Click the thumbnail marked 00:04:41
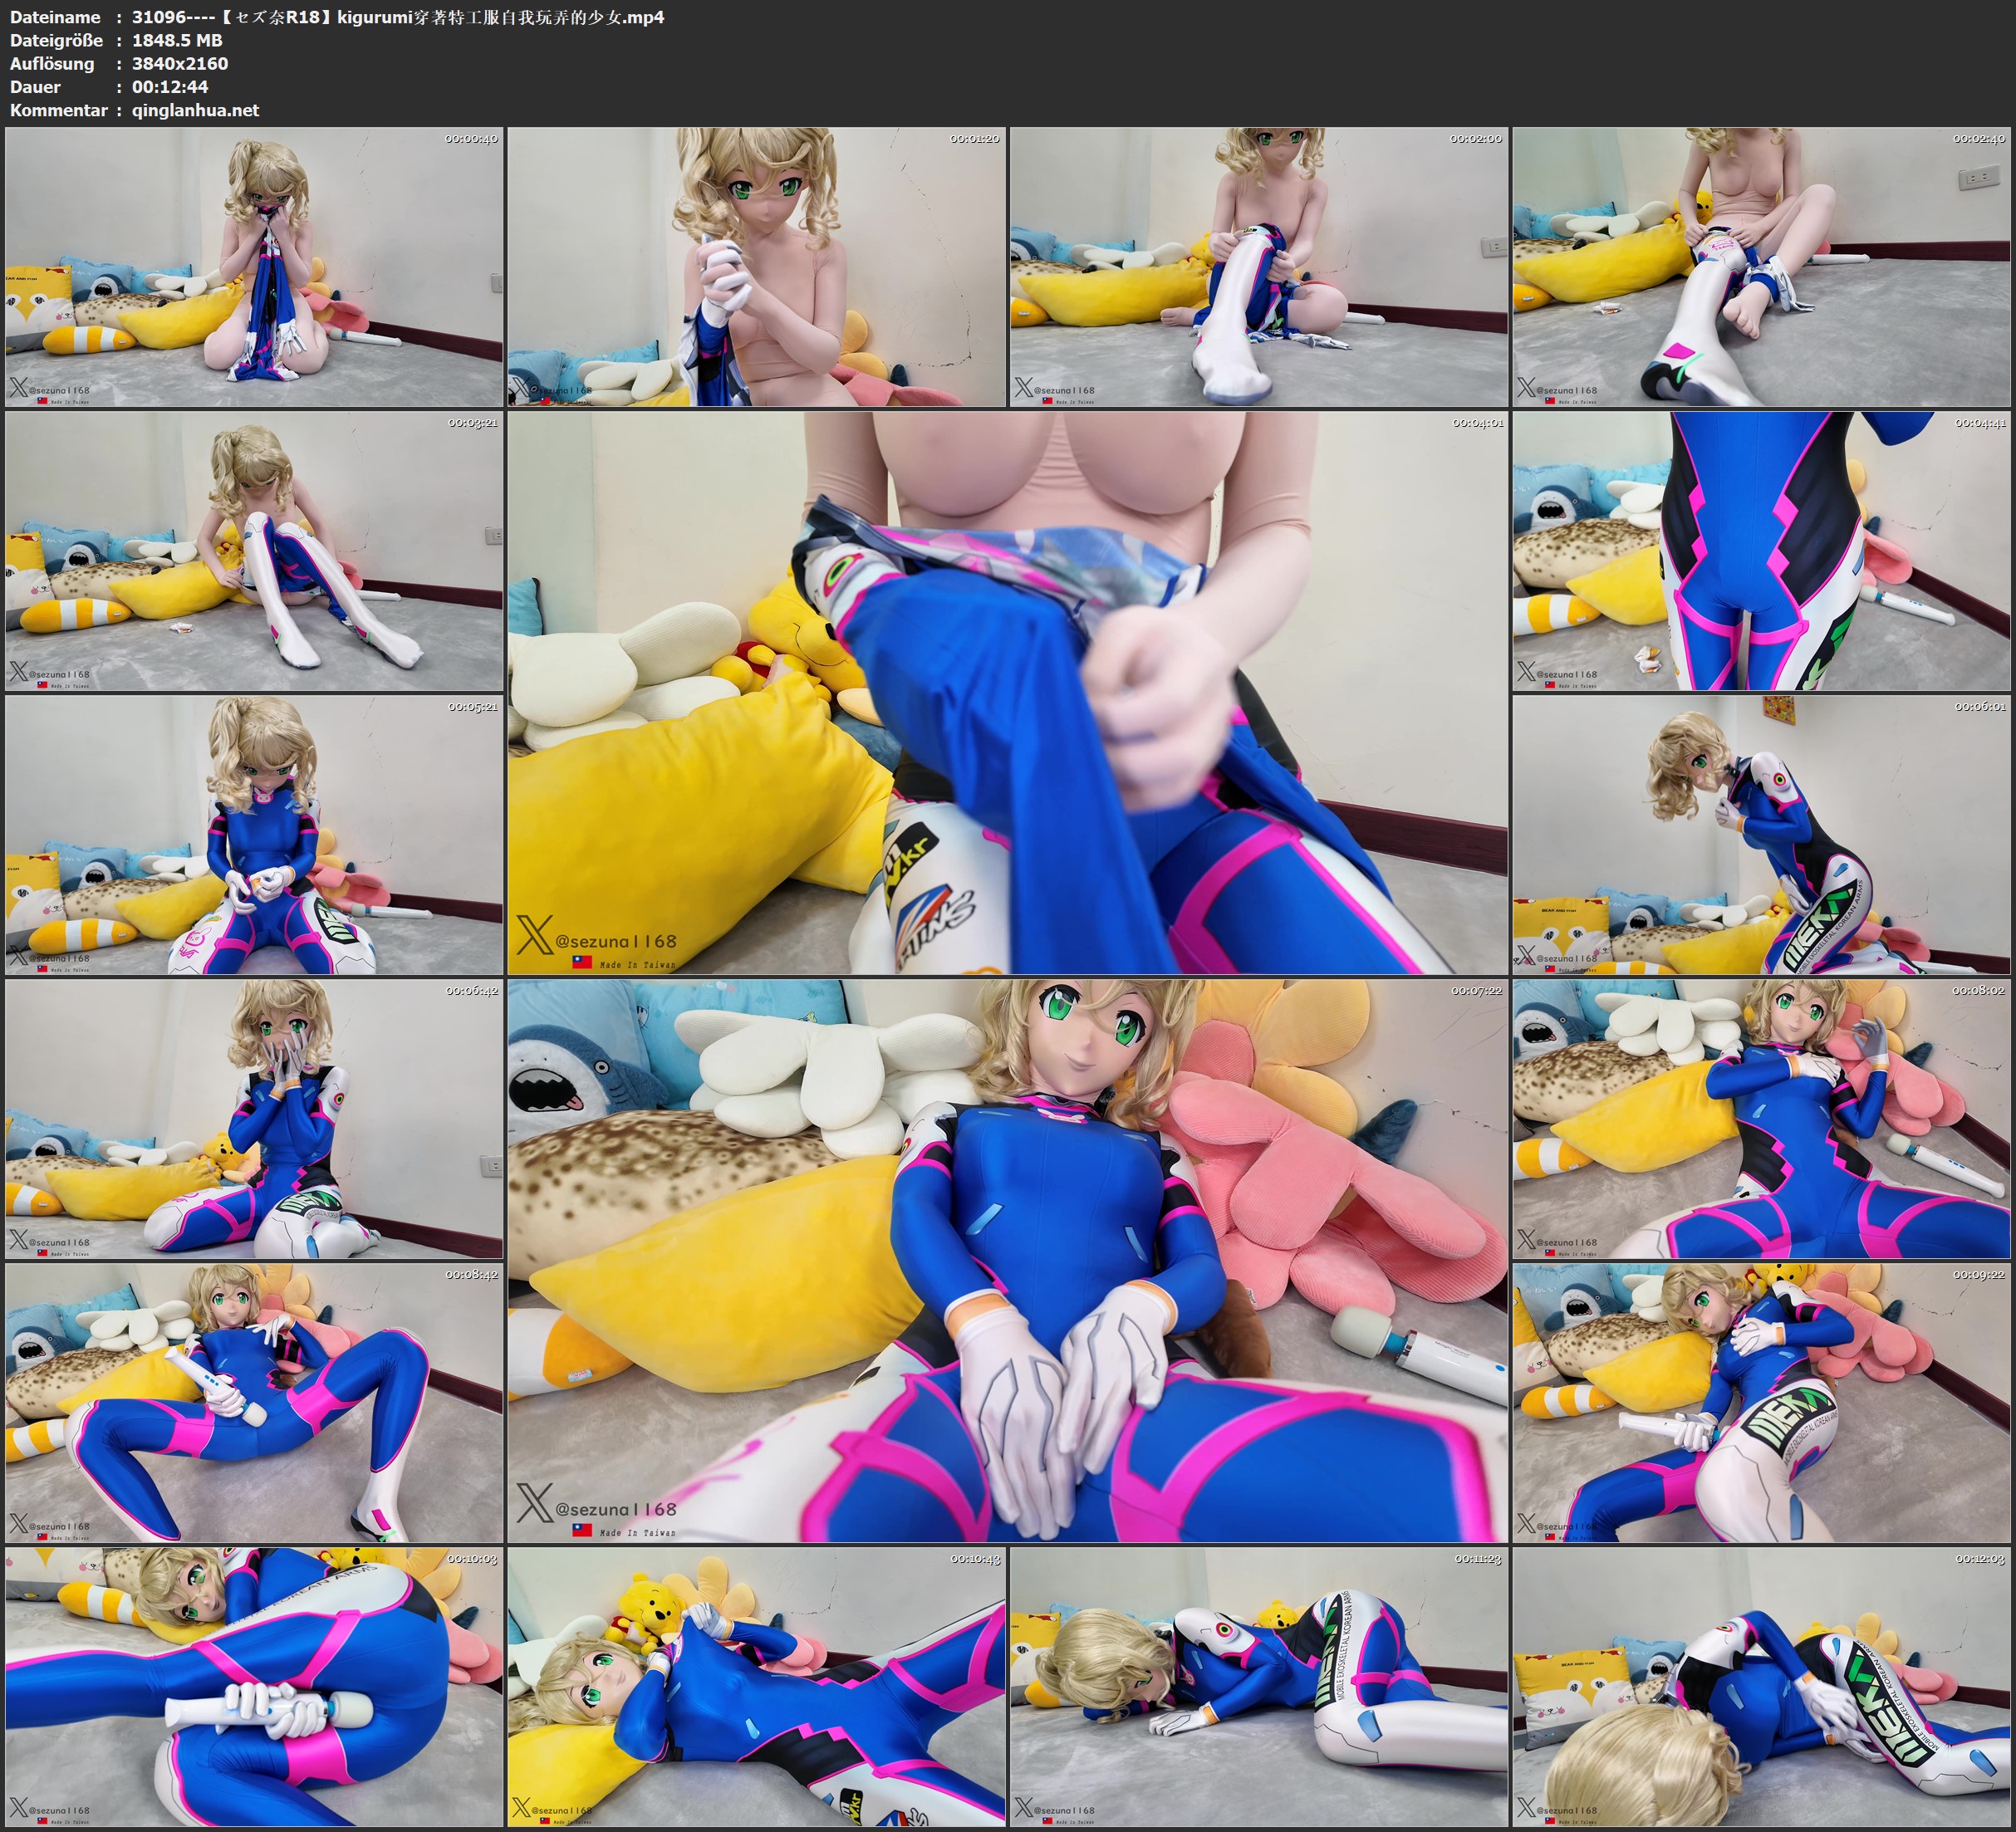Viewport: 2016px width, 1832px height. tap(1760, 551)
